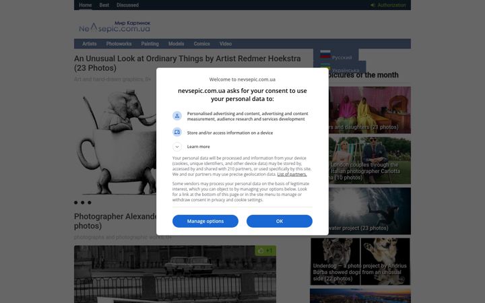Screen dimensions: 485x303
Task: Click the pictures of the month heading
Action: pyautogui.click(x=364, y=75)
